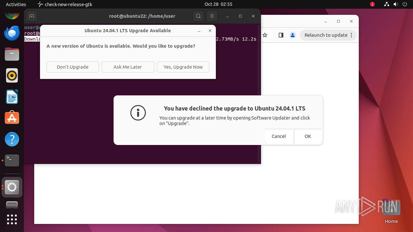The width and height of the screenshot is (413, 232).
Task: Switch to Terminal in dock
Action: click(12, 160)
